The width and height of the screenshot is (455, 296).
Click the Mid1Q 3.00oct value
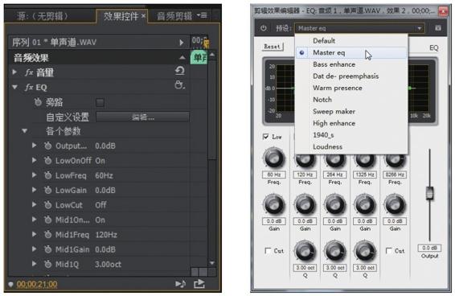tap(108, 265)
